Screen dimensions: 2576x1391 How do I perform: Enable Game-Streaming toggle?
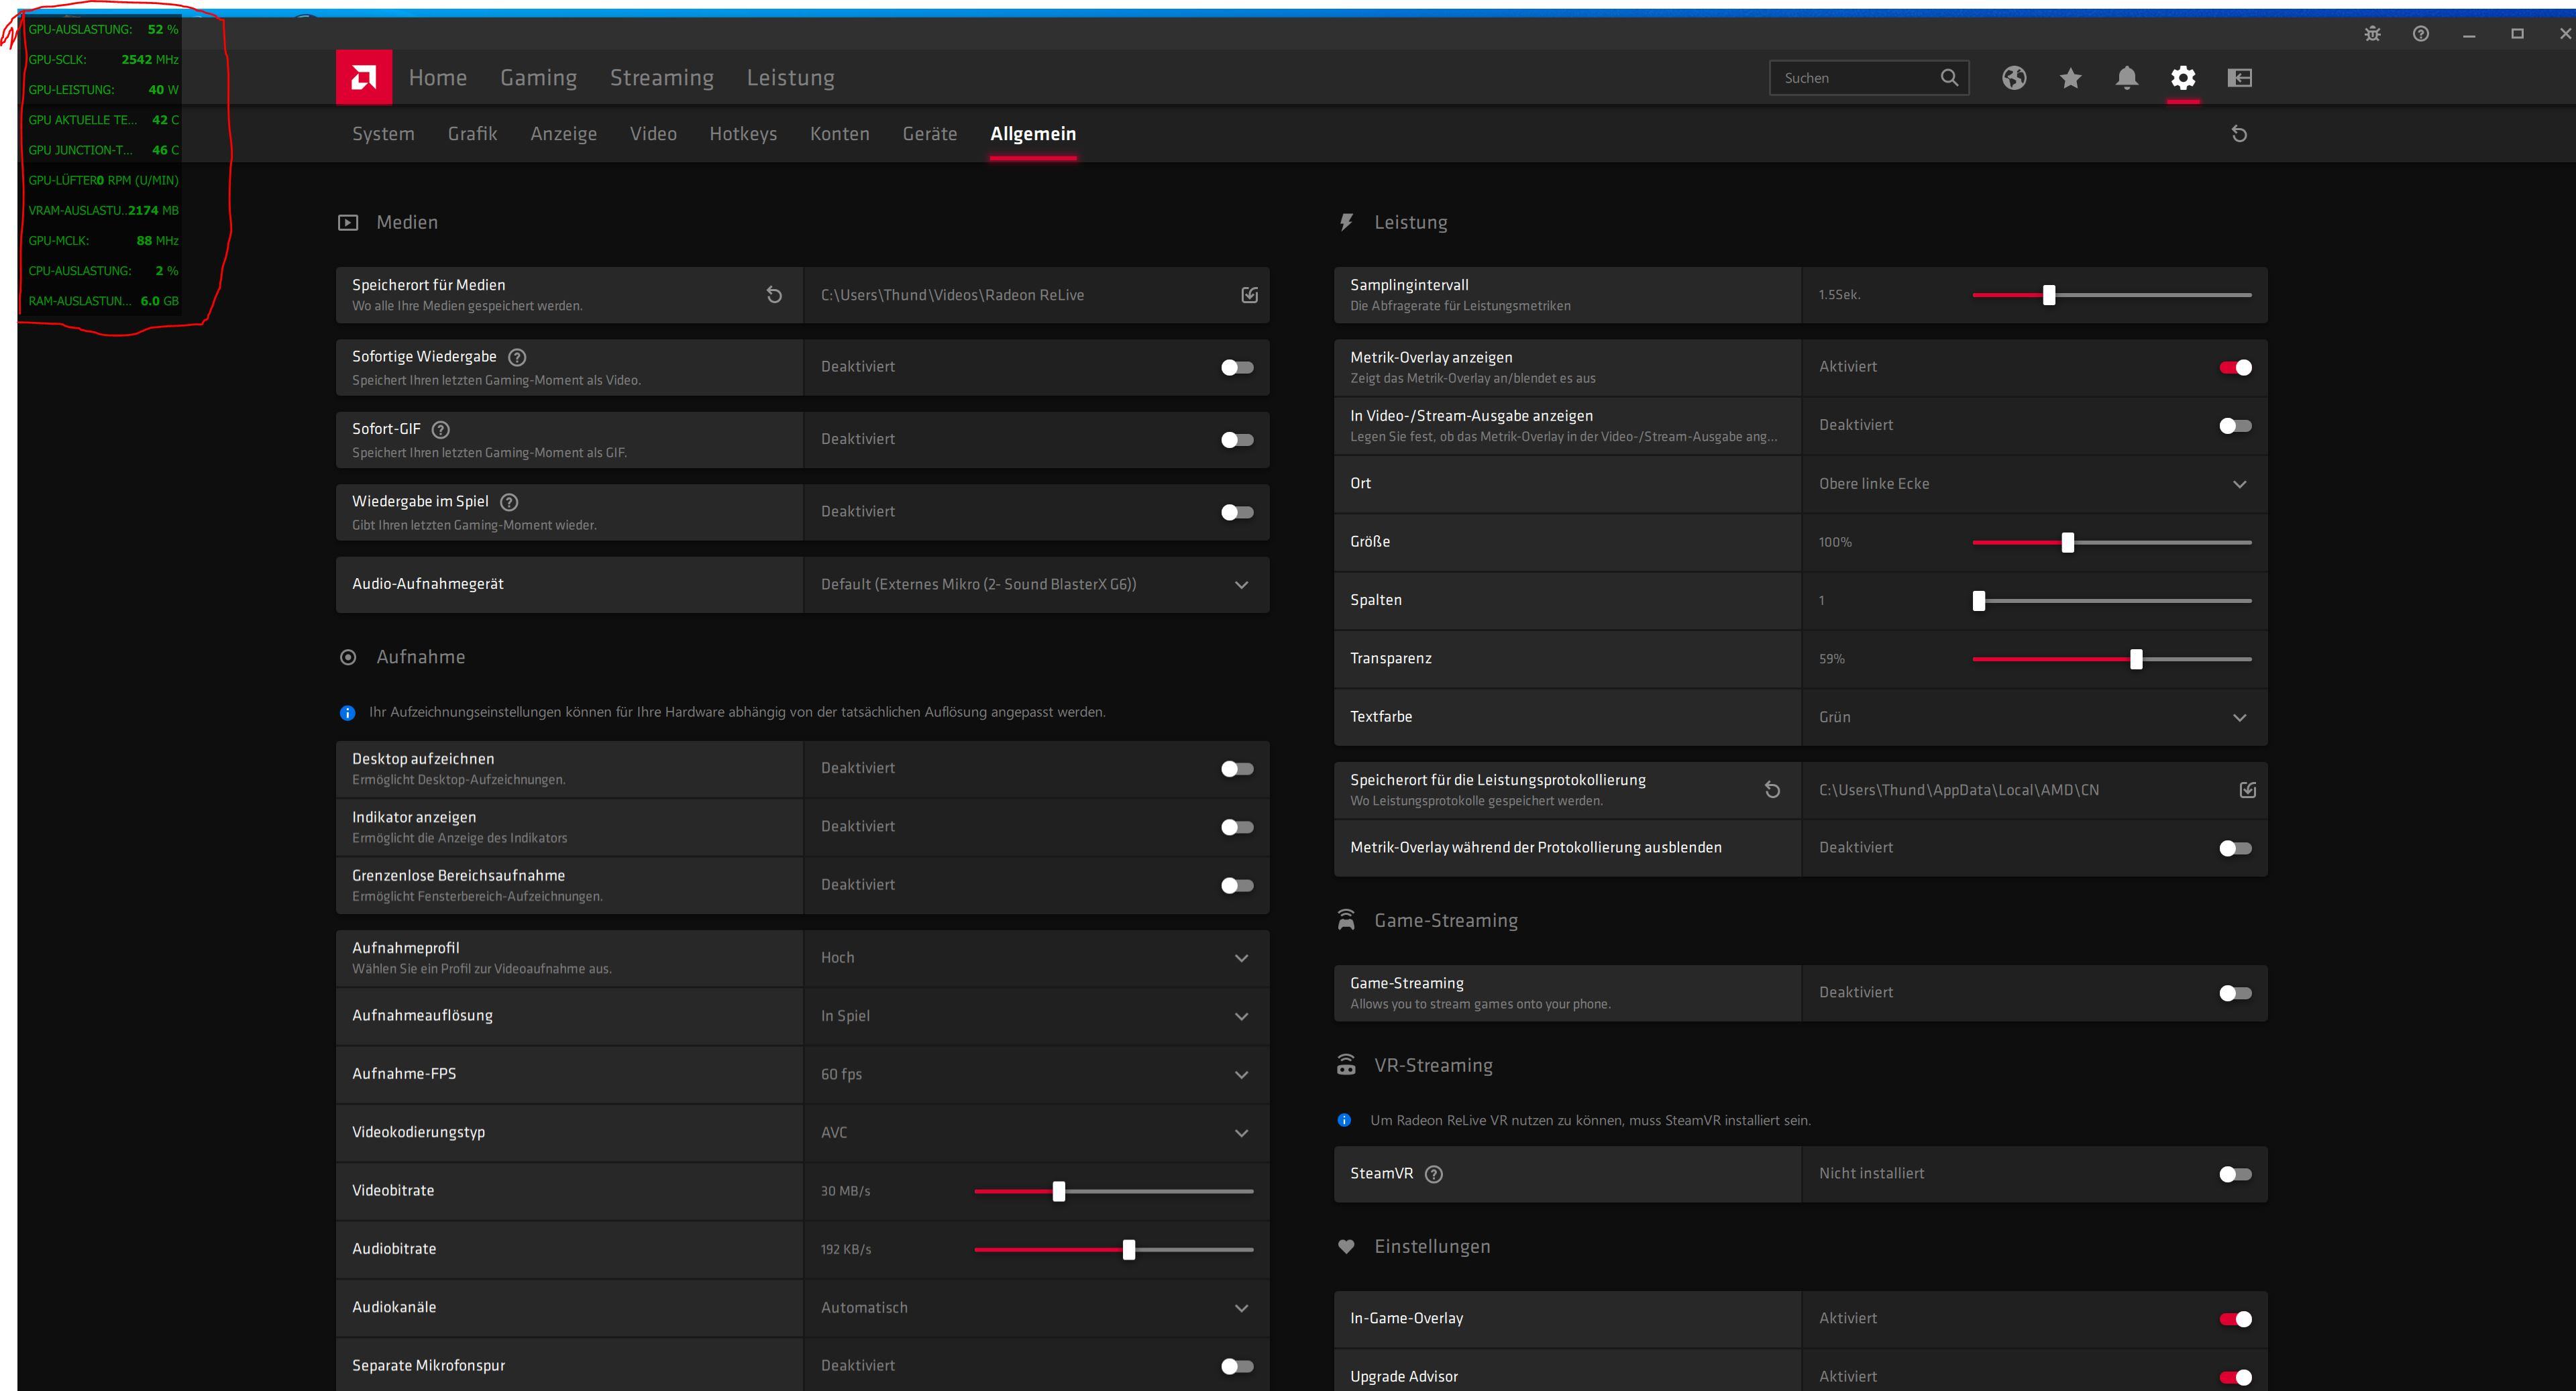pyautogui.click(x=2235, y=993)
